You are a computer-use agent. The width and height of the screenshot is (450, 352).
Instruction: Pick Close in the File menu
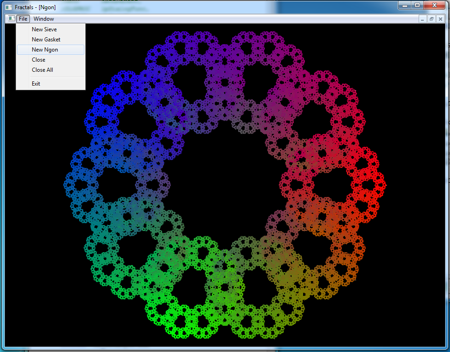pos(39,60)
